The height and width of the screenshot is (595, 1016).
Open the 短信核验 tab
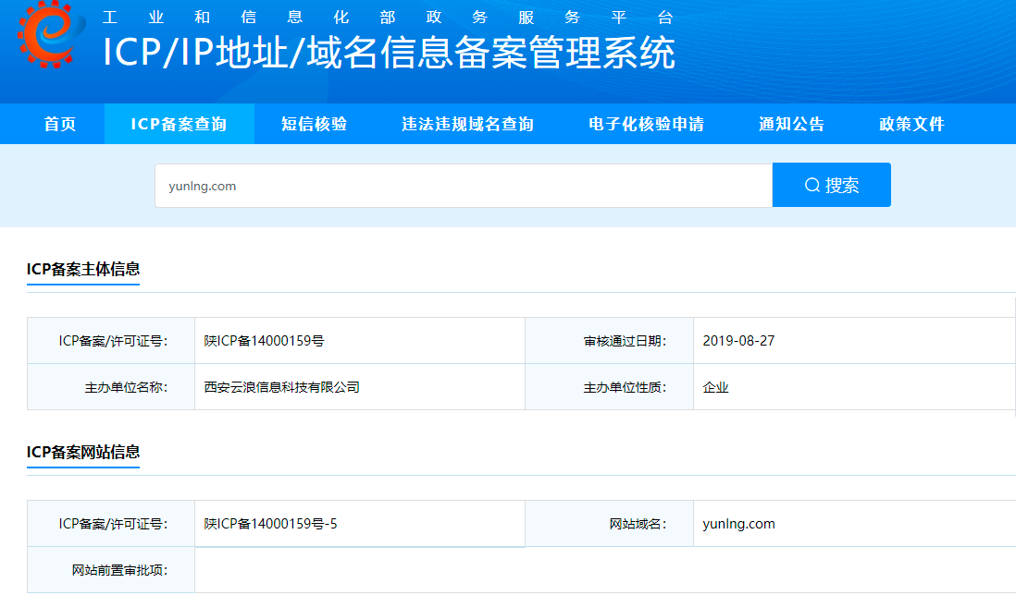click(315, 124)
